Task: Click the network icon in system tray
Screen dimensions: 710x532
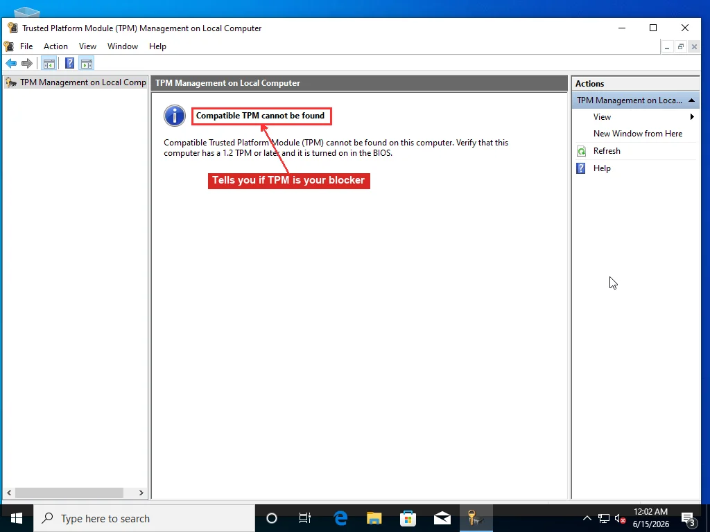Action: click(604, 518)
